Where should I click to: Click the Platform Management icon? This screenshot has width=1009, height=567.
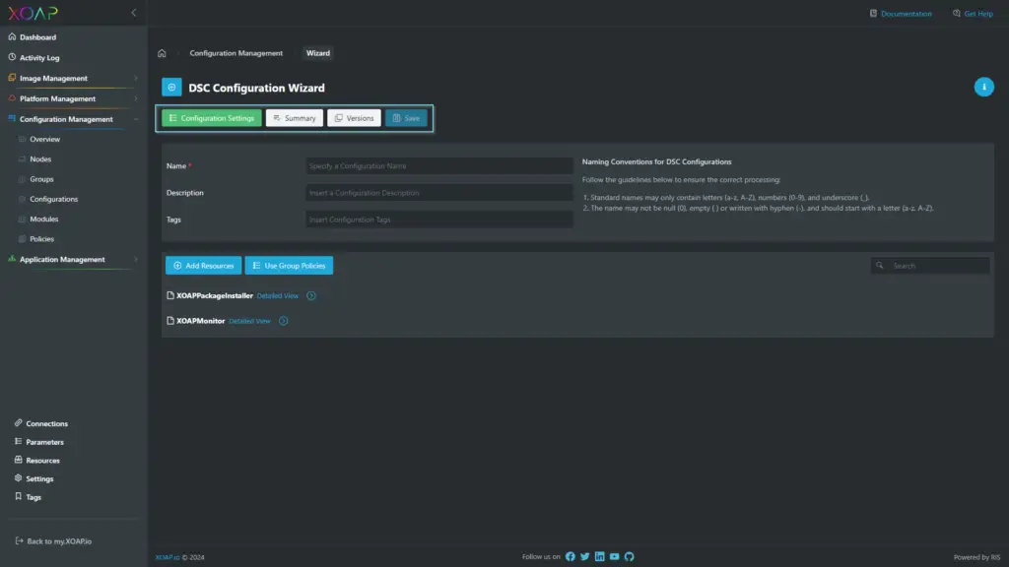(12, 98)
